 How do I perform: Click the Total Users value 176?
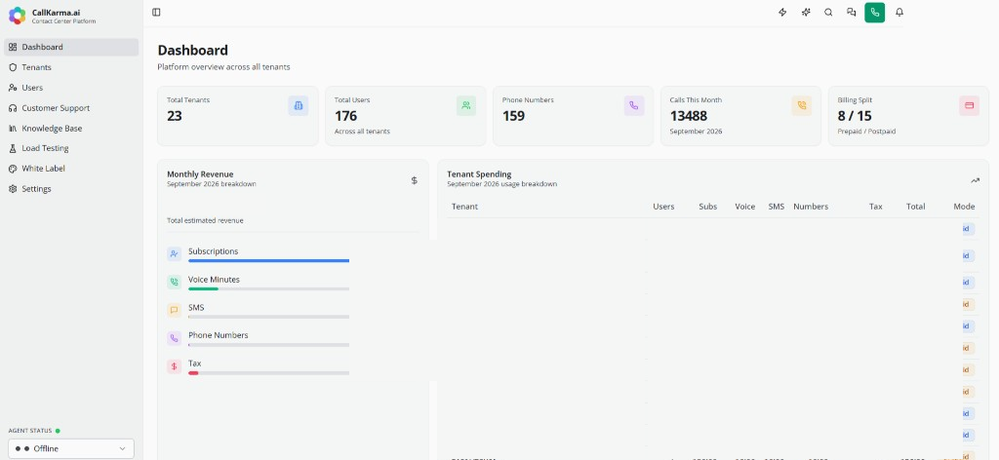(x=346, y=116)
